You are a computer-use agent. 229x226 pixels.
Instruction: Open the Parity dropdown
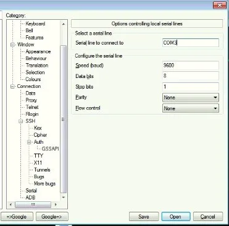point(190,97)
